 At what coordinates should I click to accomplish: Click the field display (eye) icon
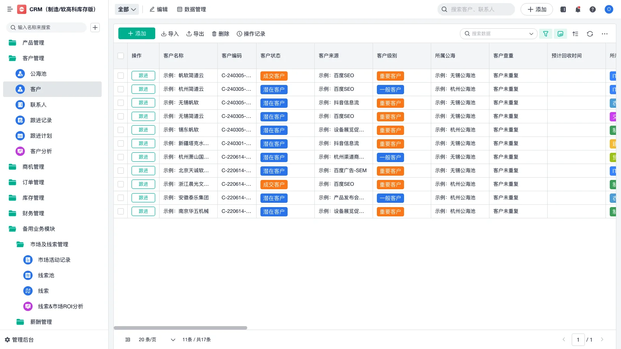coord(560,34)
